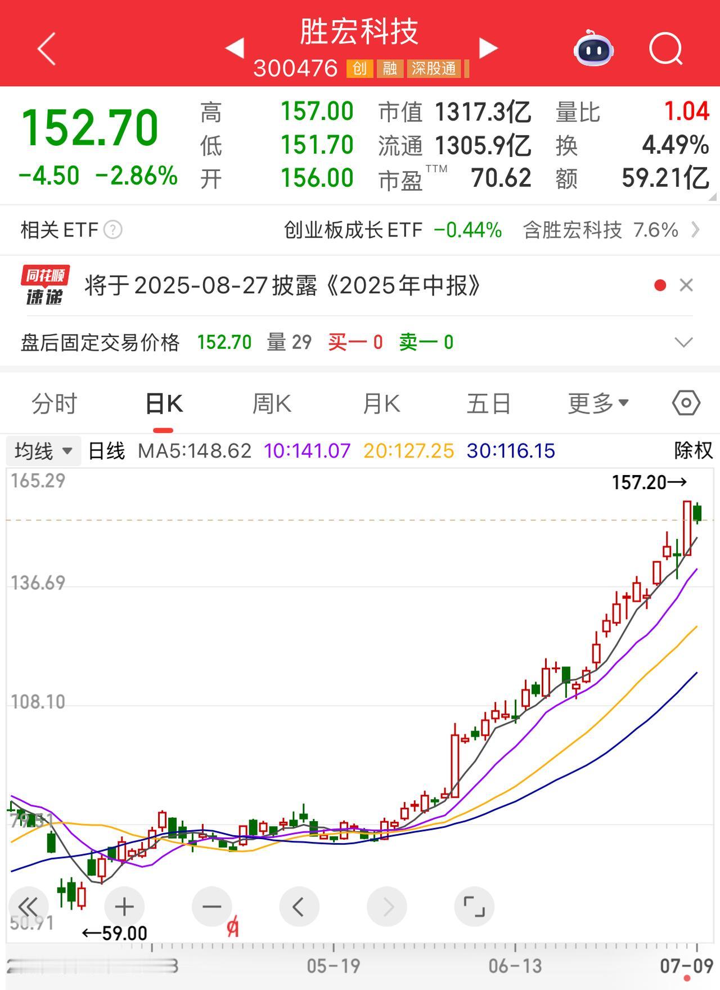Switch to 月K tab

tap(381, 404)
